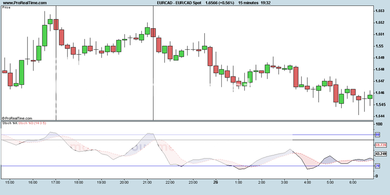Click the 1.547 price axis label

380,81
